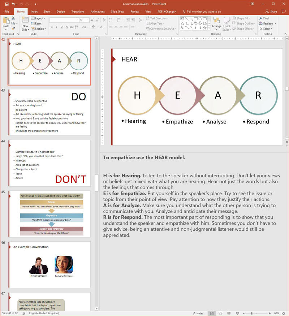Switch to the Slide Show tab
289x316 pixels.
(117, 12)
